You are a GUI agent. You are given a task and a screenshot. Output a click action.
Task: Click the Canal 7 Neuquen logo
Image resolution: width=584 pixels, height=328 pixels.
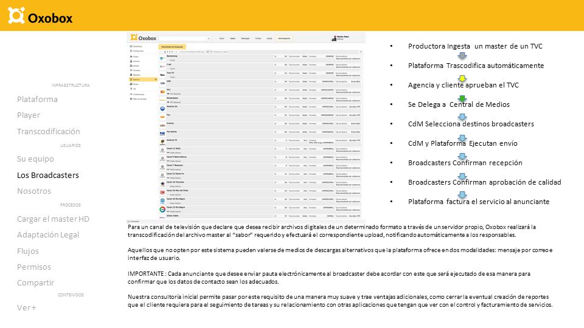(162, 167)
